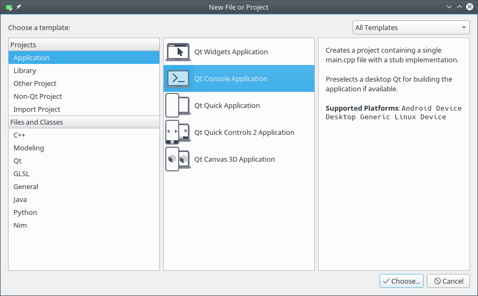The image size is (478, 296).
Task: Choose the Qt Quick Controls 2 Application label
Action: (x=244, y=132)
